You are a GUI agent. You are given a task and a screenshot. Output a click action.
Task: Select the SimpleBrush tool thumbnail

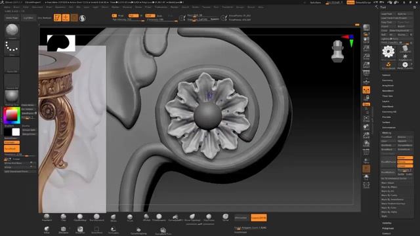(388, 66)
